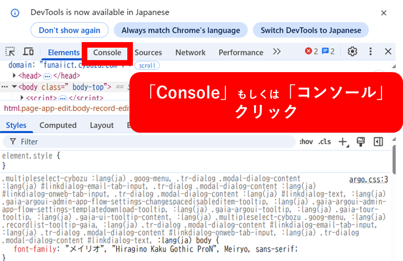
Task: Click the blue issues message icon
Action: (x=326, y=52)
